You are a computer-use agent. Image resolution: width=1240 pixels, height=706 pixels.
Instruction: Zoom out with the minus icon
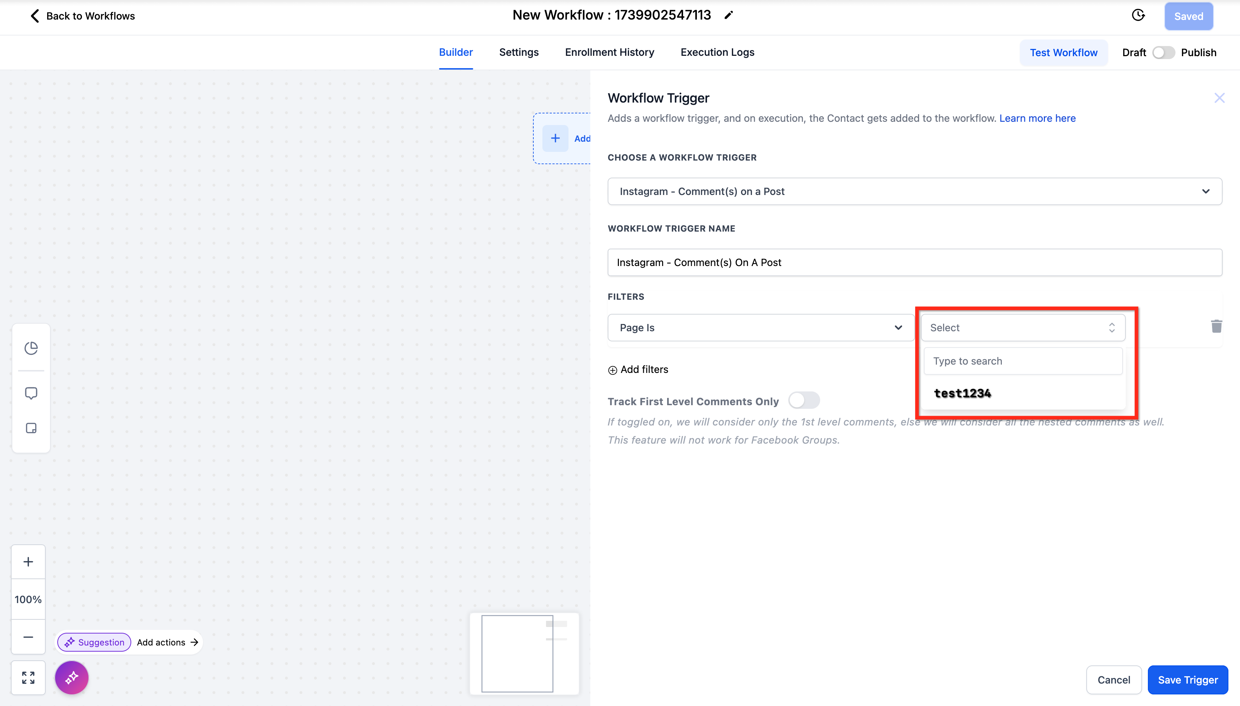(28, 637)
